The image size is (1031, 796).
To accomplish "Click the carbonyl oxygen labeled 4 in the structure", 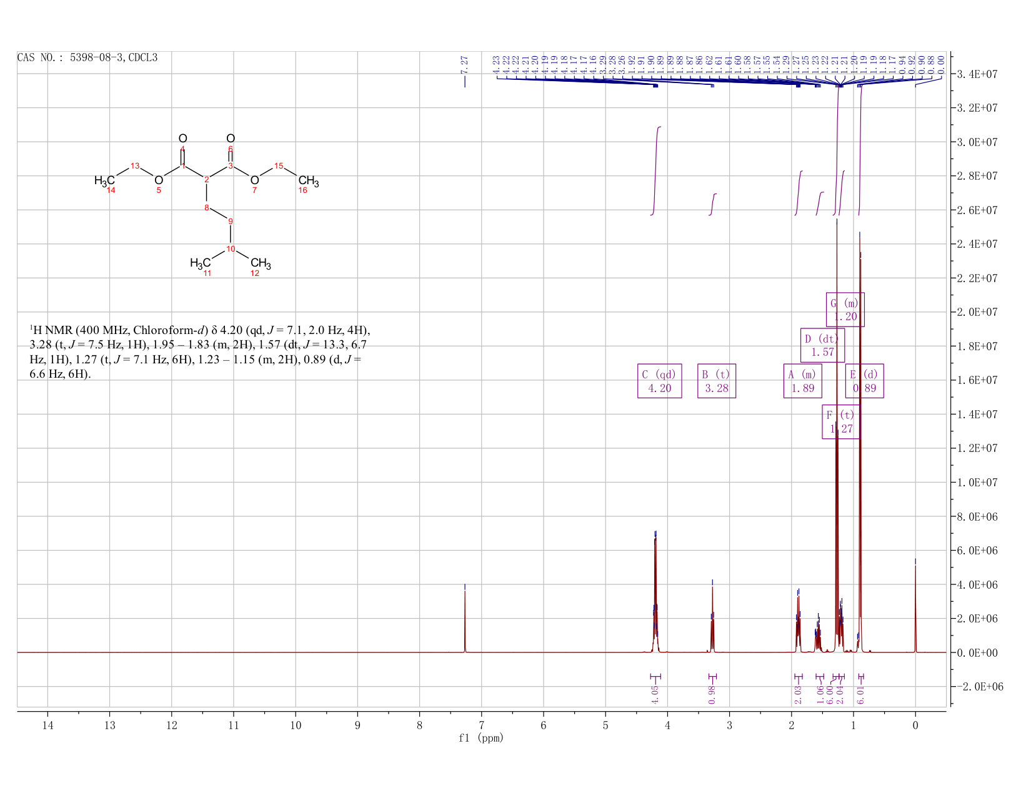I will pyautogui.click(x=182, y=139).
